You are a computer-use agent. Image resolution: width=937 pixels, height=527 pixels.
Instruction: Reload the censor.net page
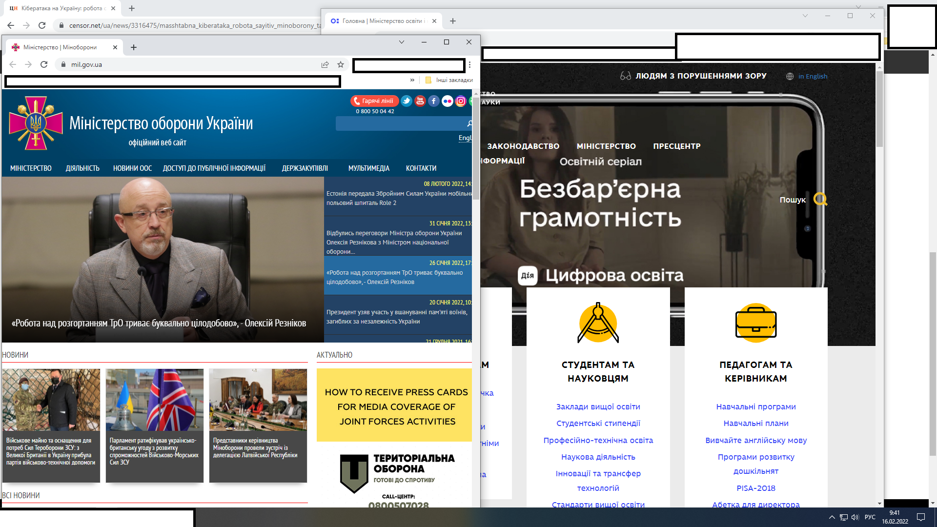pos(42,25)
